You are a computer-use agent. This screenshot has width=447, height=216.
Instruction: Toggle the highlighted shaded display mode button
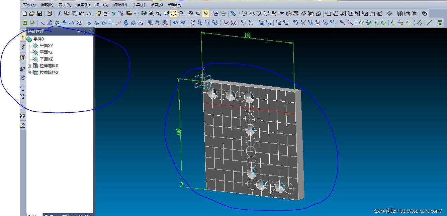click(x=206, y=13)
